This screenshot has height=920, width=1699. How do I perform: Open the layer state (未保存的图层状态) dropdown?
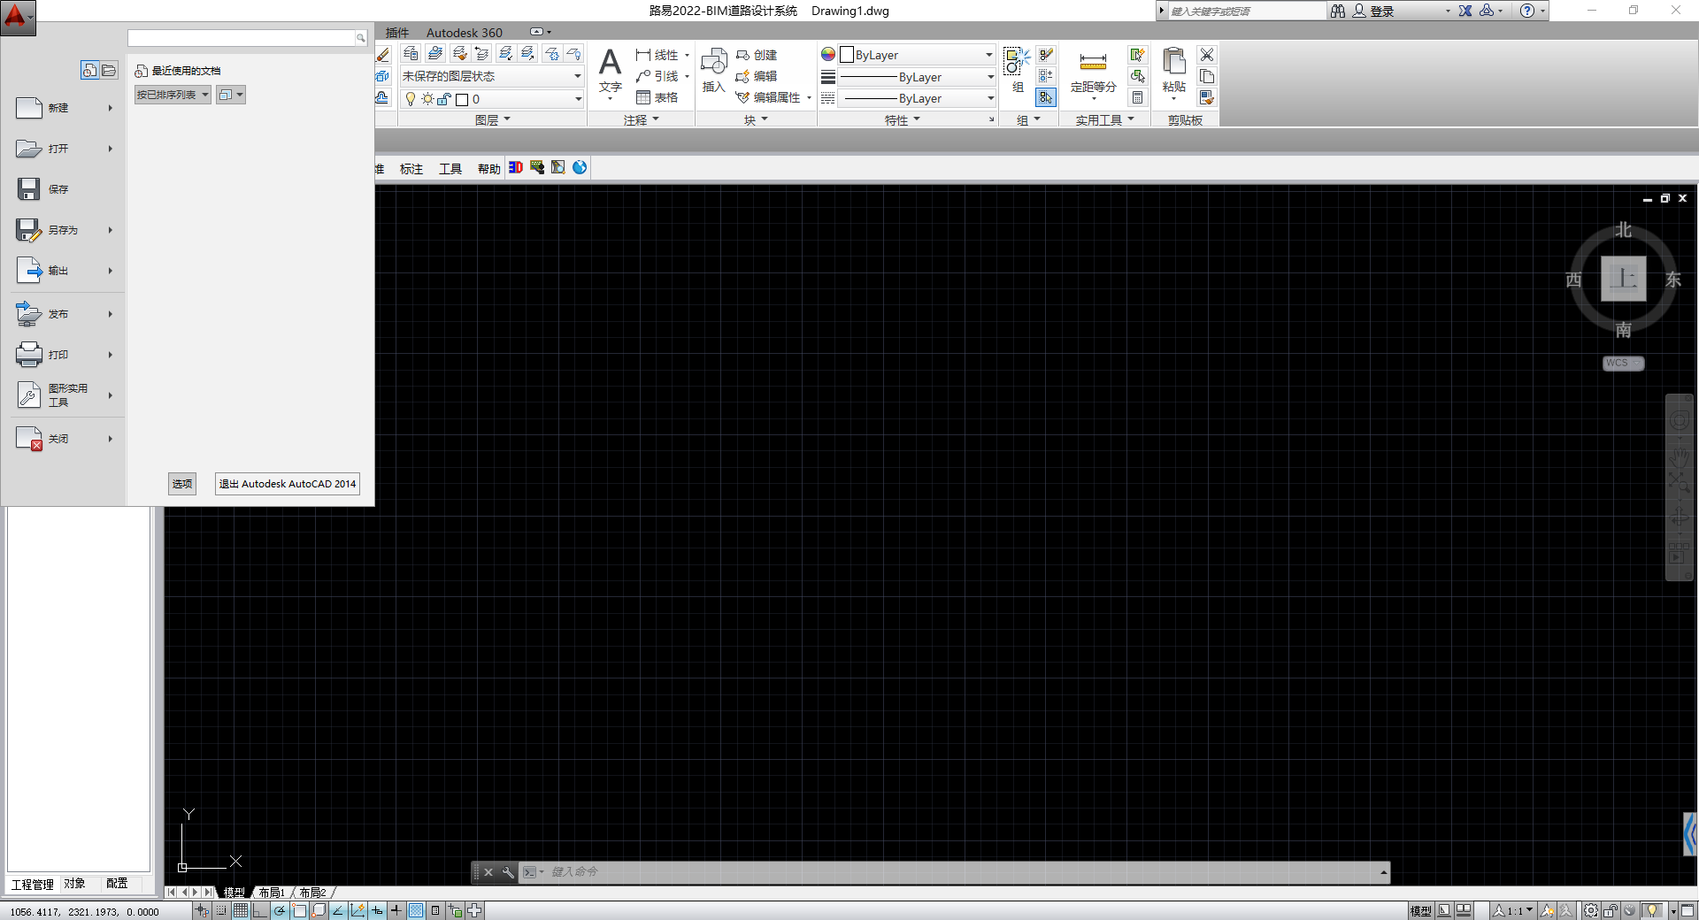point(492,76)
